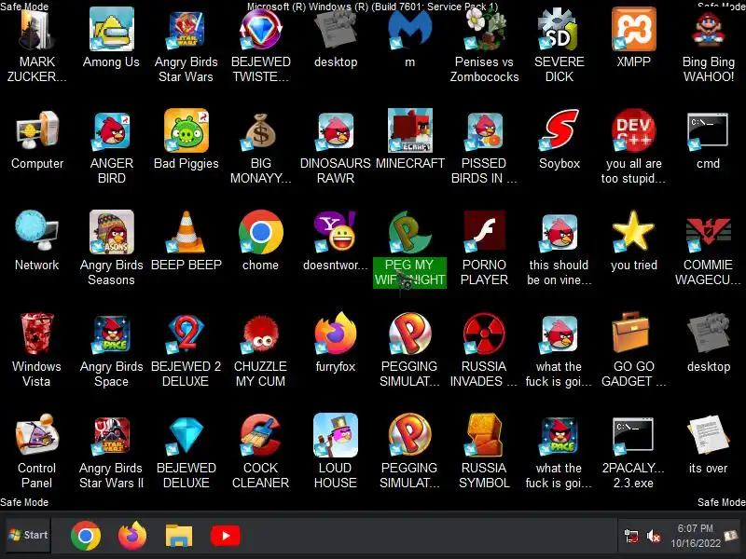Select the Angry Birds Star Wars shortcut
This screenshot has height=559, width=746.
pos(186,30)
